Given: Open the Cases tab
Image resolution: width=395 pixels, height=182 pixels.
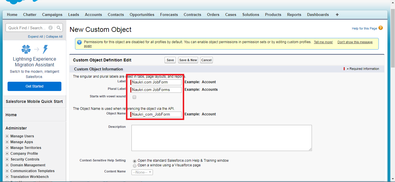Looking at the screenshot, I should 231,14.
